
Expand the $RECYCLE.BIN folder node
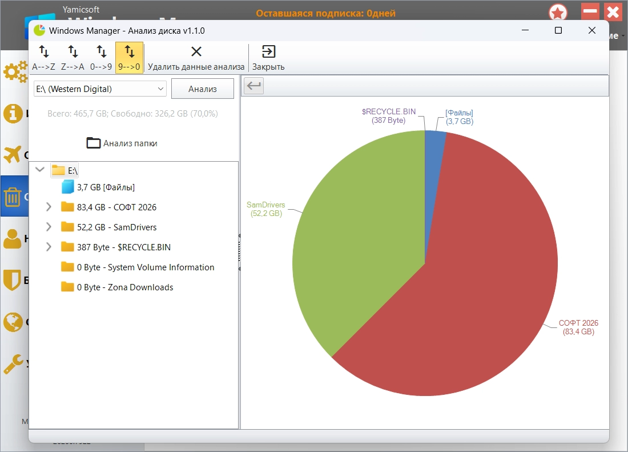pyautogui.click(x=49, y=247)
